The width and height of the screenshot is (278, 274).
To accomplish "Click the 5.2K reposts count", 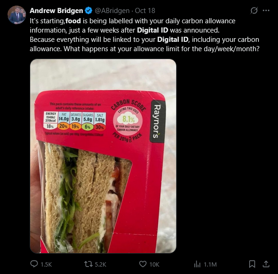I will (x=100, y=265).
